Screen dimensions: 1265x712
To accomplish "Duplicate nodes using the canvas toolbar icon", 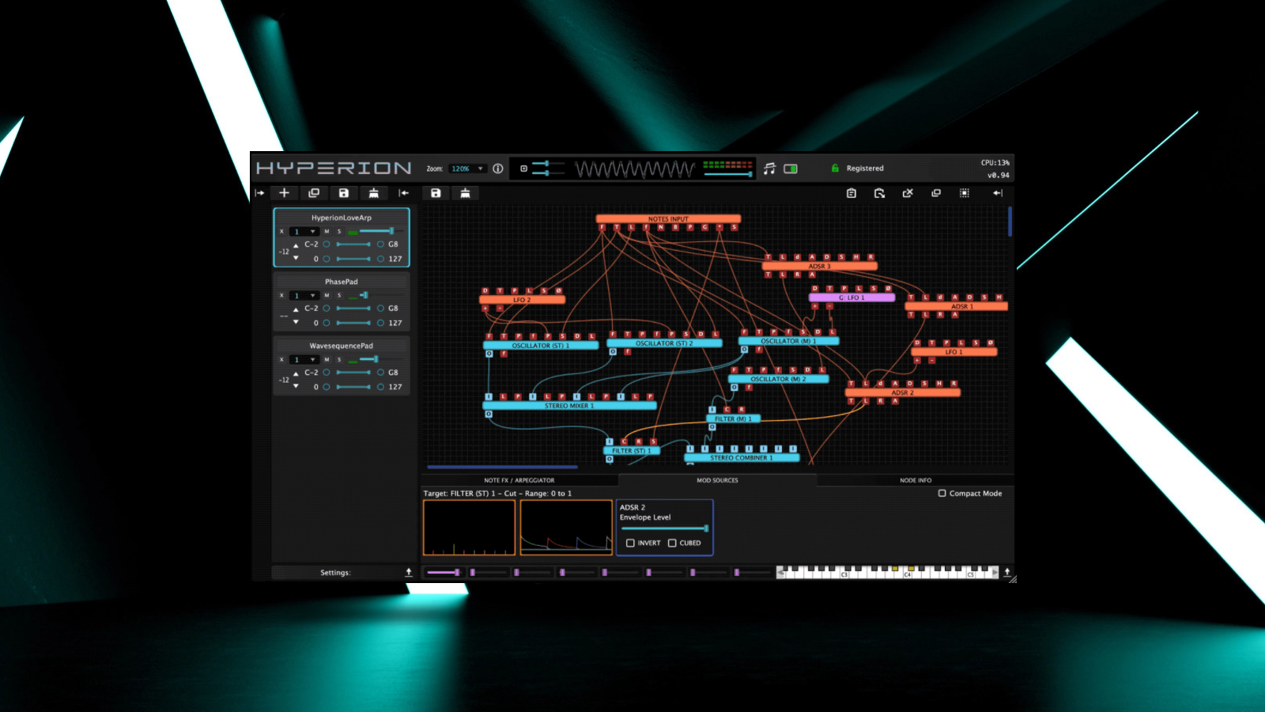I will click(x=936, y=193).
